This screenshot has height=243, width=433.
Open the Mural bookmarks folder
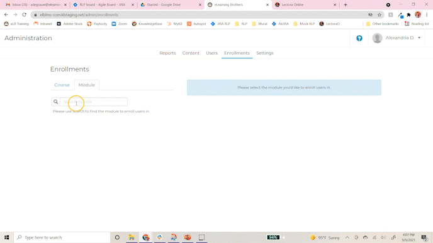click(x=259, y=24)
